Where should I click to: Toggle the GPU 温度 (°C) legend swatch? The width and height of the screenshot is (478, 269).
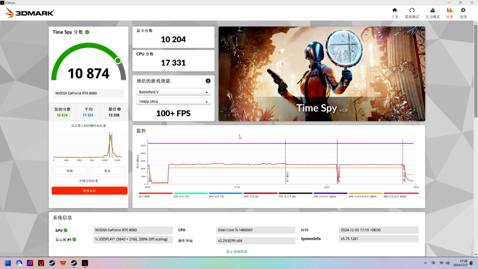(x=226, y=193)
